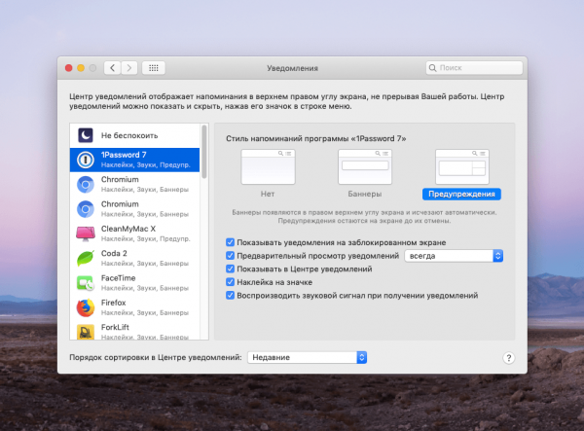Click the Do Not Disturb moon icon
584x431 pixels.
(x=86, y=135)
